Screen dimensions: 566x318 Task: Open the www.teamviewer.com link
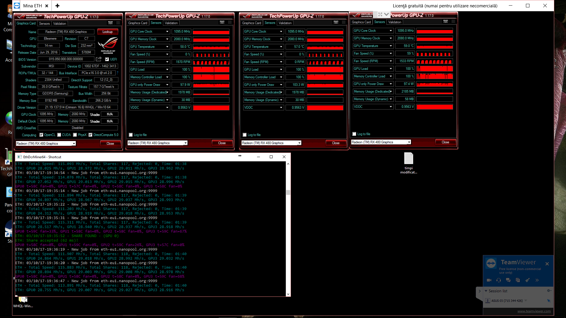[534, 311]
